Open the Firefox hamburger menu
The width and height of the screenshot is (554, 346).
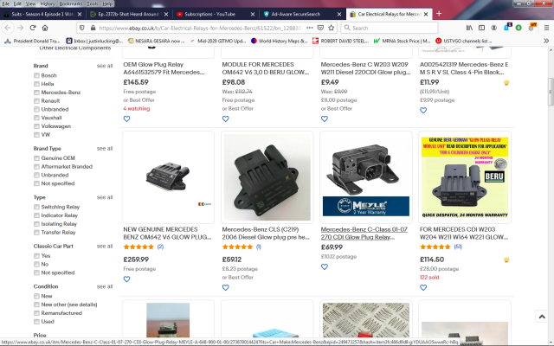pyautogui.click(x=546, y=28)
